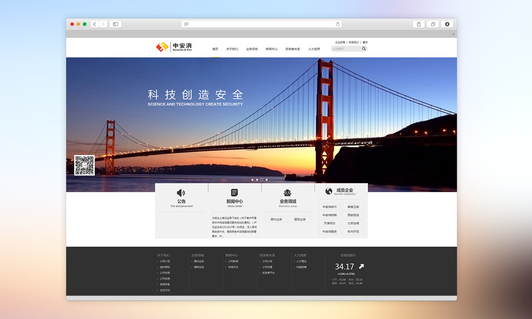The image size is (532, 319).
Task: Click the QR code on the banner
Action: (84, 165)
